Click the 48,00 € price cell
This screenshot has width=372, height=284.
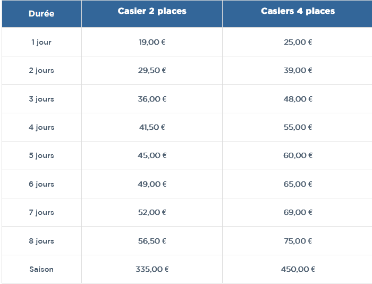(298, 99)
